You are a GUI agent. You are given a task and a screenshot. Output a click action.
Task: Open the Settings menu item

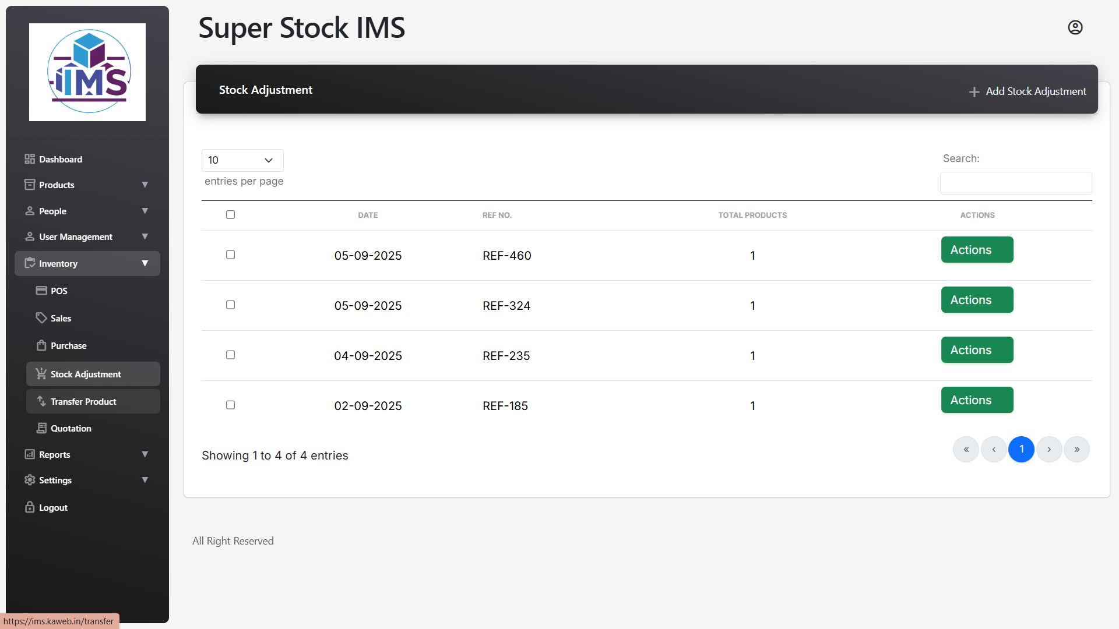[x=55, y=480]
